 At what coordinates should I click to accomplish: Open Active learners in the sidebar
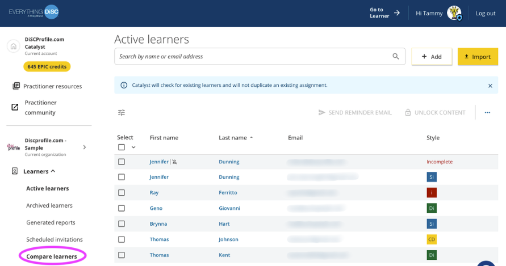(x=48, y=188)
